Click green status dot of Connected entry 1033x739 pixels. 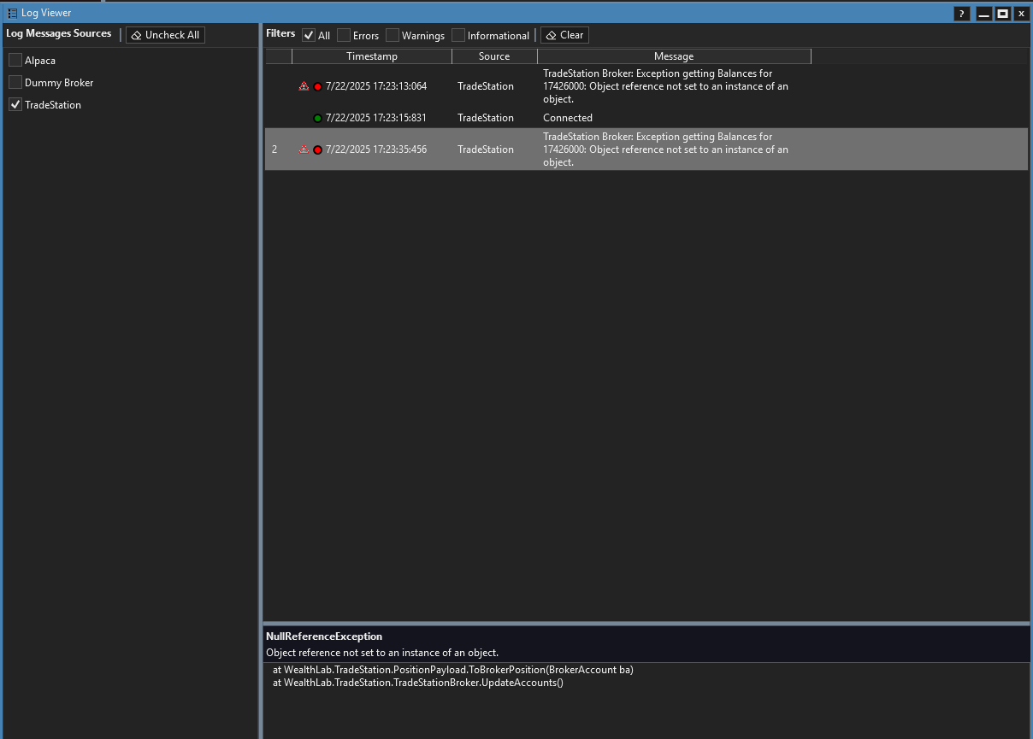[x=318, y=118]
